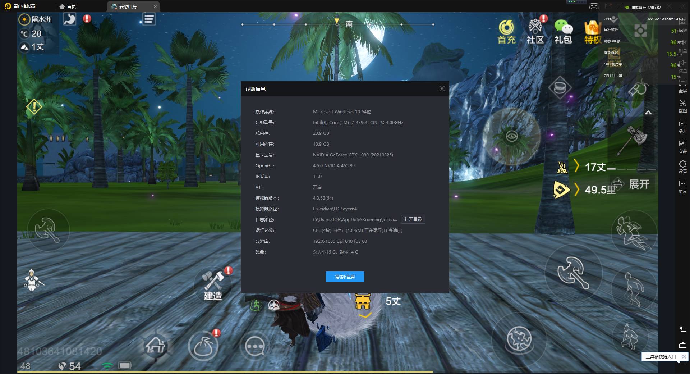Toggle the eye view control in game
This screenshot has width=690, height=374.
511,136
